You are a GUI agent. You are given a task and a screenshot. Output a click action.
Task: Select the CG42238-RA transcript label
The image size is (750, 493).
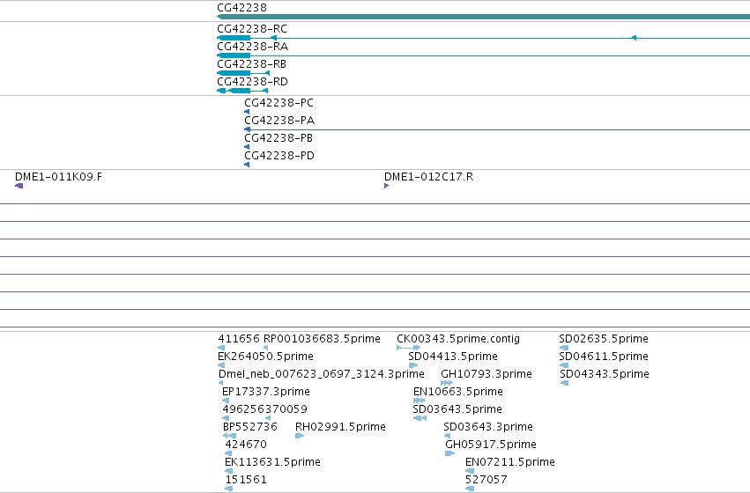coord(253,47)
